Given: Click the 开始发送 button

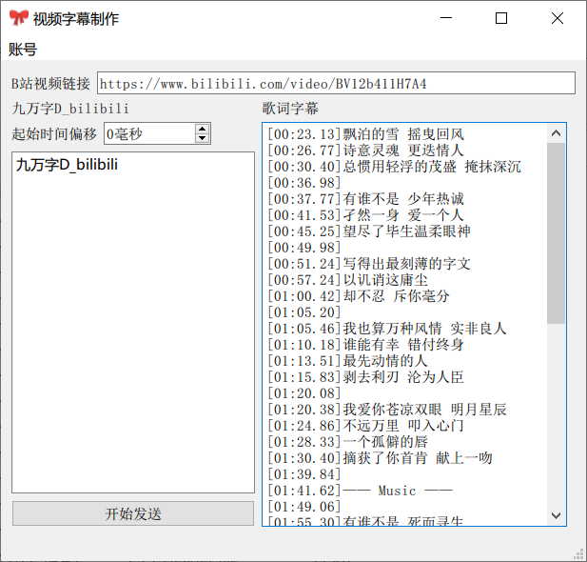Looking at the screenshot, I should 133,513.
